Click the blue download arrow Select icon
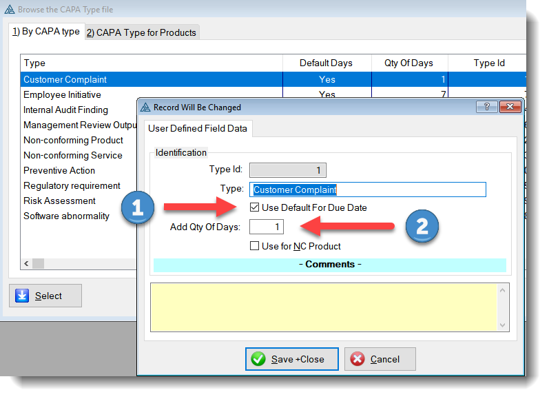The image size is (549, 399). click(21, 296)
